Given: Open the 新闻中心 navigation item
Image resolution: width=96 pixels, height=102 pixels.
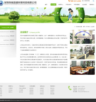Looking at the screenshot, I should click(x=61, y=5).
